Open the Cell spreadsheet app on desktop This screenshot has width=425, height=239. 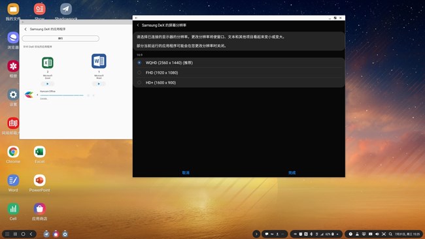click(13, 209)
